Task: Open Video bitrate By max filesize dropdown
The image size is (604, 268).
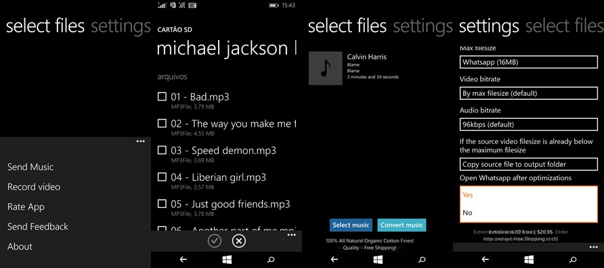Action: point(528,93)
